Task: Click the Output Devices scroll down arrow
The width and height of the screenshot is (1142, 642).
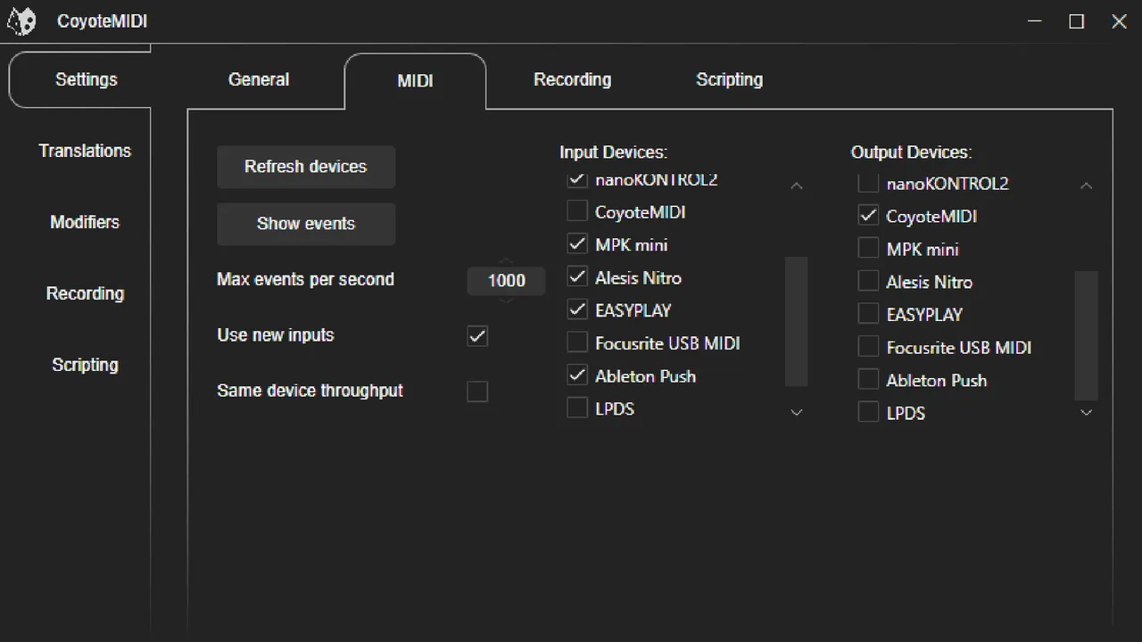Action: click(x=1086, y=412)
